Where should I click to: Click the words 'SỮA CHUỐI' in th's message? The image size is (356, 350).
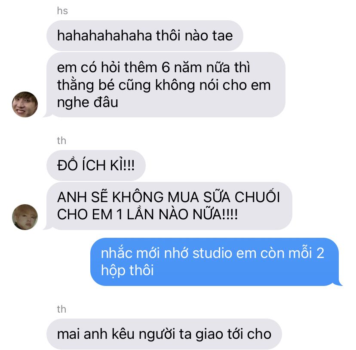point(242,196)
